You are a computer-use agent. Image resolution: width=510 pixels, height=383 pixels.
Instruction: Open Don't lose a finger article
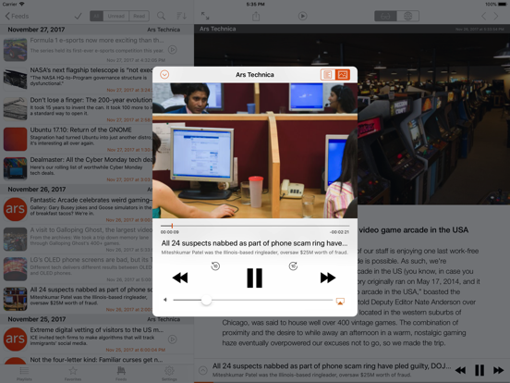77,109
